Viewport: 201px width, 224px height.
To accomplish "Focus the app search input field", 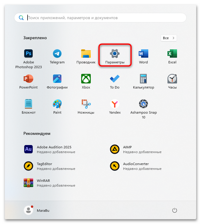I will coord(100,18).
